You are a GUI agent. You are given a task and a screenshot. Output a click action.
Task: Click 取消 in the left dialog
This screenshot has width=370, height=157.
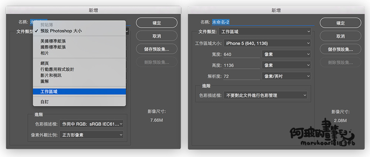pyautogui.click(x=157, y=36)
